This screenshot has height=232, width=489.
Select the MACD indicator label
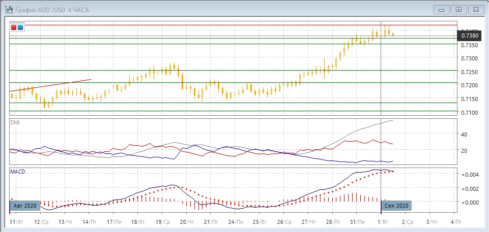[18, 172]
